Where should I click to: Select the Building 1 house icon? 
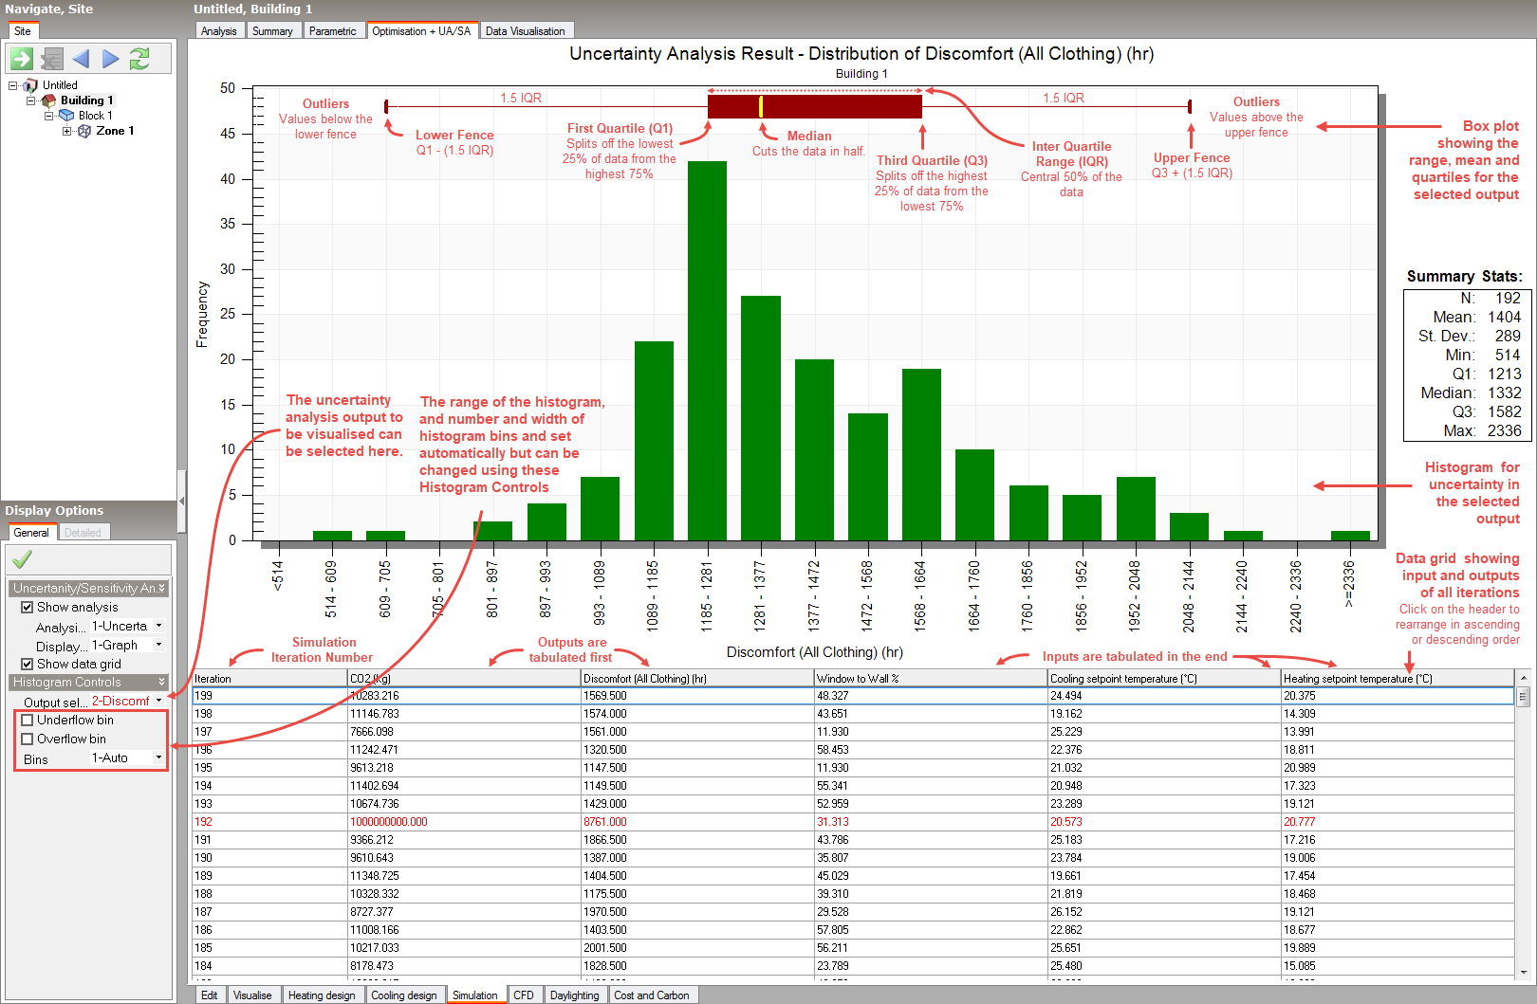[x=48, y=100]
